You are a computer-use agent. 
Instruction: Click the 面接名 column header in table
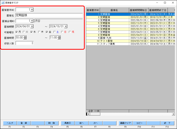coord(115,10)
